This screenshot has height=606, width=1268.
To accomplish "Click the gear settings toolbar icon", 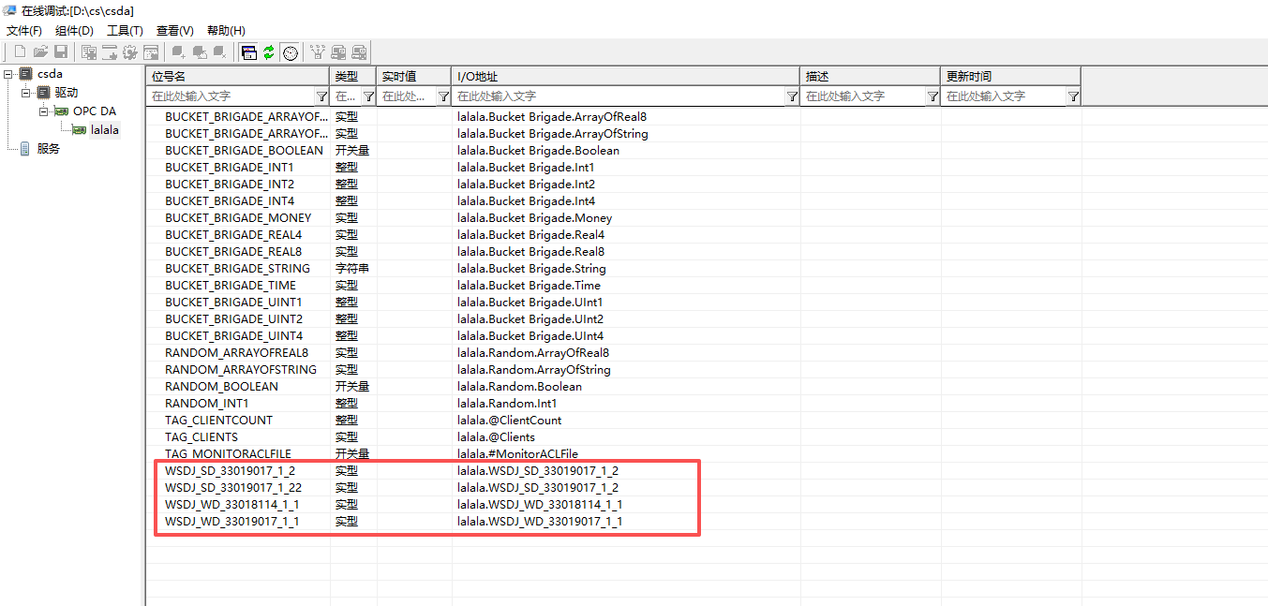I will [130, 52].
